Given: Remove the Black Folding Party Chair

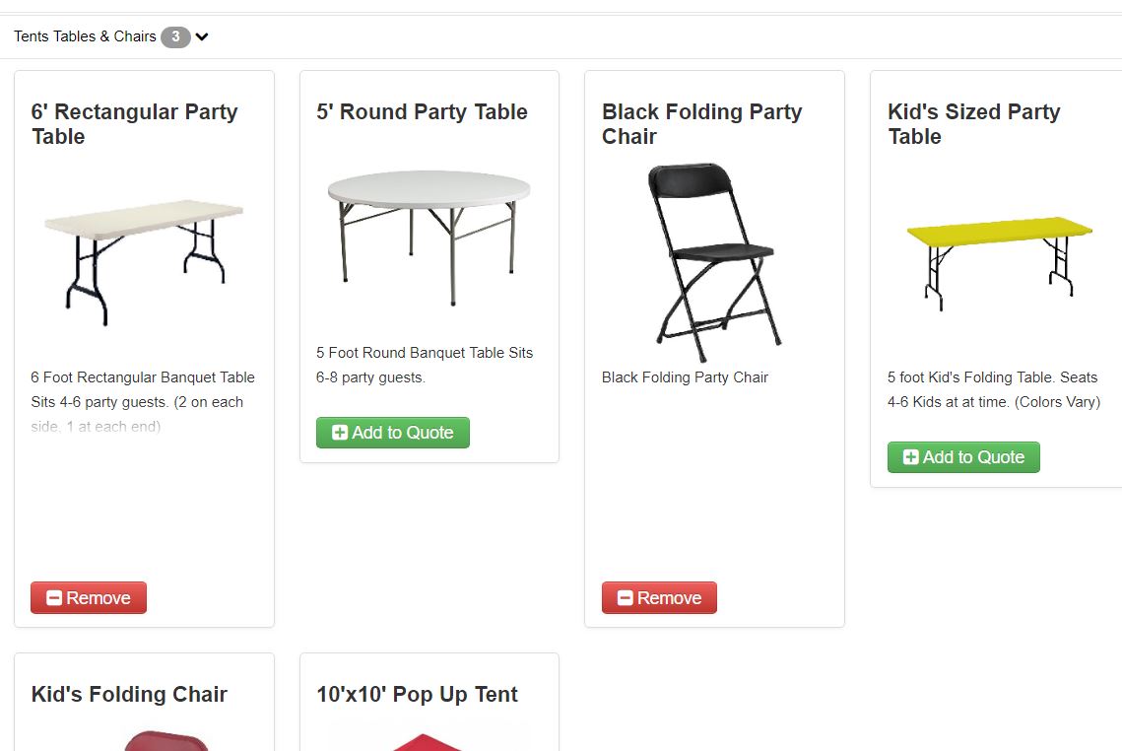Looking at the screenshot, I should [659, 598].
